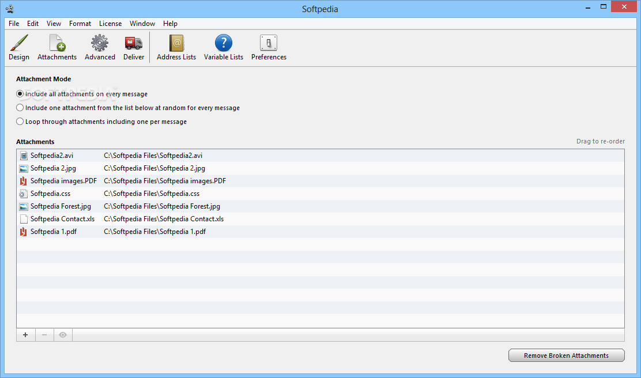Click the plus add attachment button
Viewport: 641px width, 378px height.
pyautogui.click(x=25, y=335)
